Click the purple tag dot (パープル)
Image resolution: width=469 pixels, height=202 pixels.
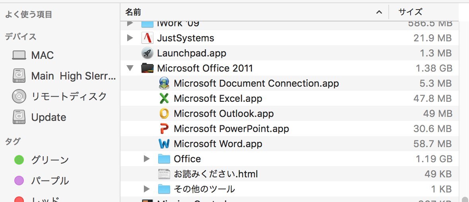tap(19, 181)
